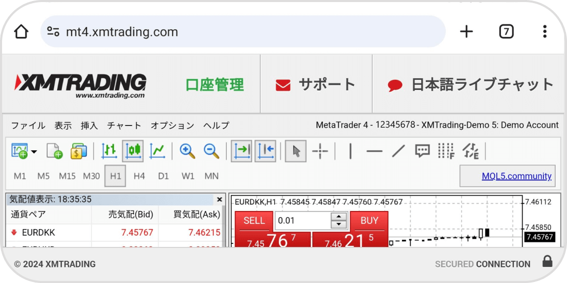Click the market watch panel scrollbar
The image size is (567, 283).
point(224,225)
